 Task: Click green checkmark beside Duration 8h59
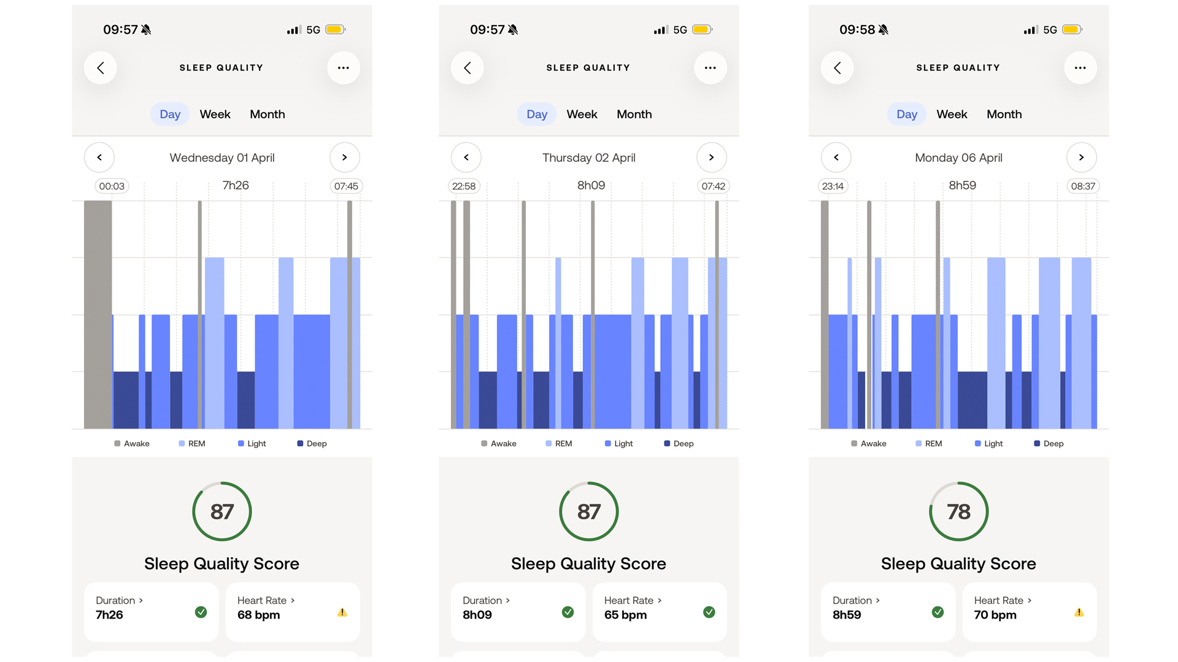tap(937, 612)
